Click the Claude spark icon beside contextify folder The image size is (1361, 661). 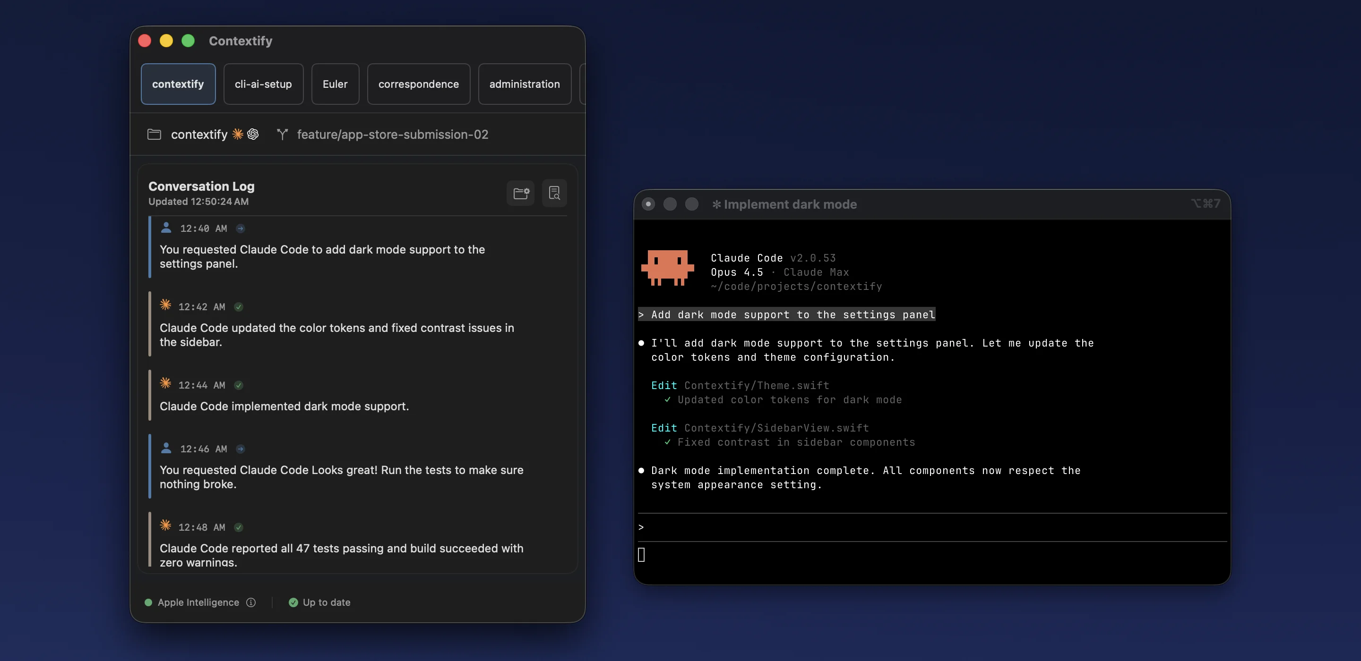[x=238, y=135]
